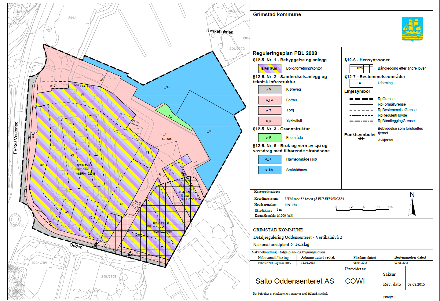Click the 'Linjesymbol' heading

tap(357, 91)
